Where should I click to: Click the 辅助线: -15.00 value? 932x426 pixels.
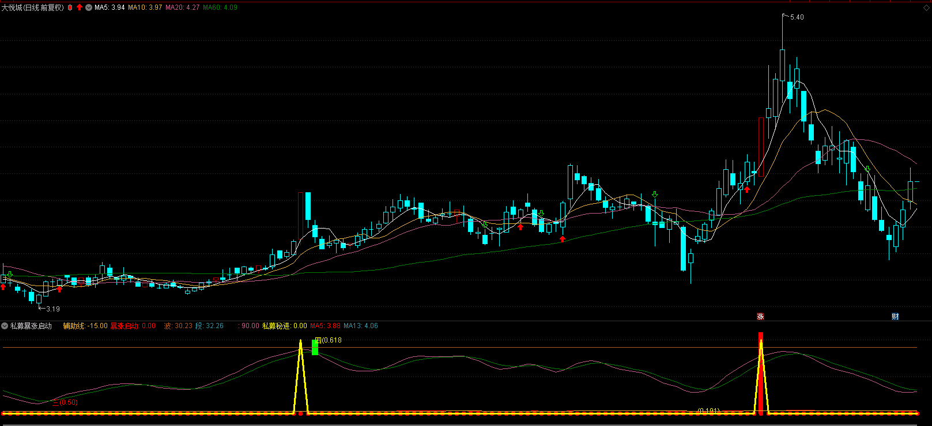coord(85,326)
